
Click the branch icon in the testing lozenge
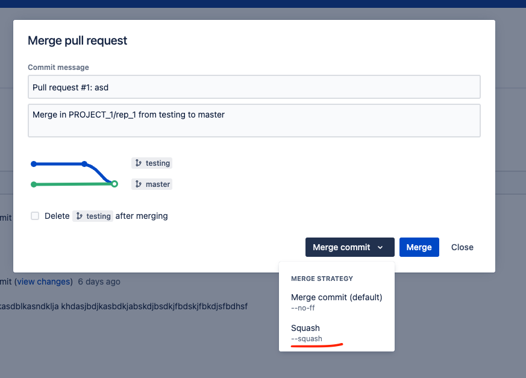pyautogui.click(x=139, y=163)
